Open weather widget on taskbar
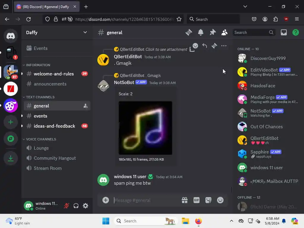The image size is (304, 228). click(18, 221)
